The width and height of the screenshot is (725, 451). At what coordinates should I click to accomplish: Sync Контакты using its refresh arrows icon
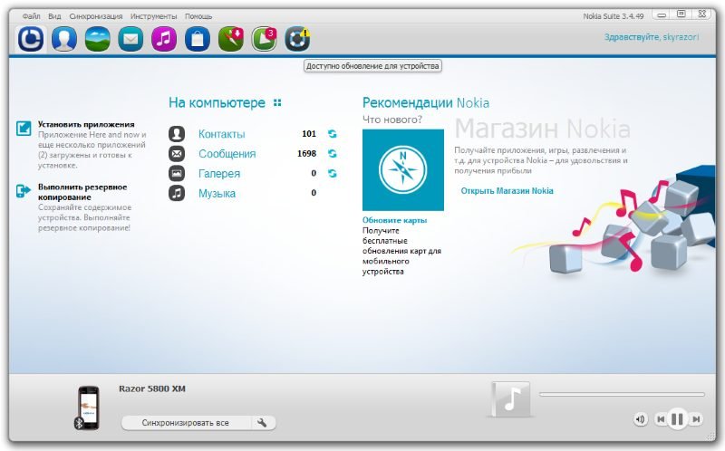click(x=333, y=134)
